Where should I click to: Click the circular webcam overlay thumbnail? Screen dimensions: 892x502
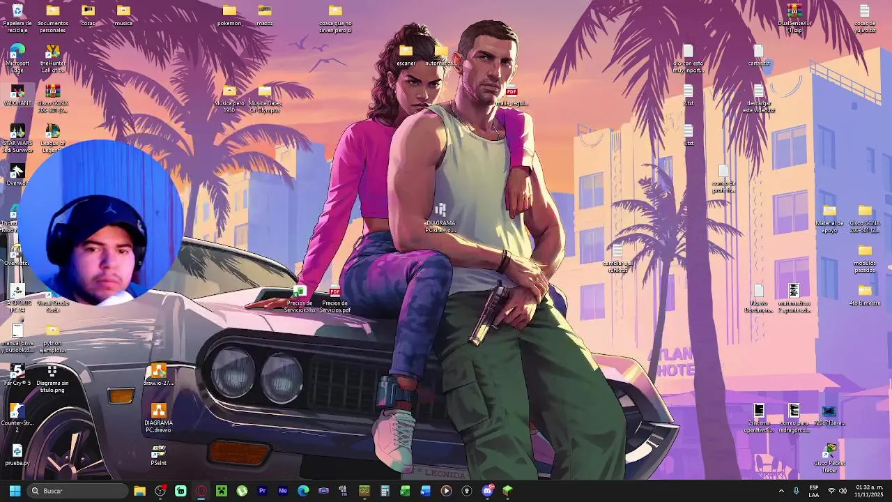click(x=101, y=222)
